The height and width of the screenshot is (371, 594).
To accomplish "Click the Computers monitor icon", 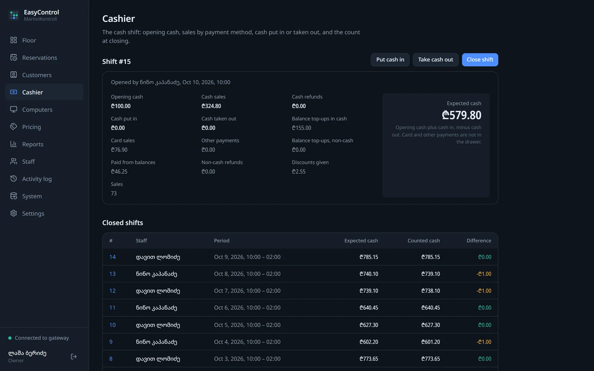I will pos(14,109).
